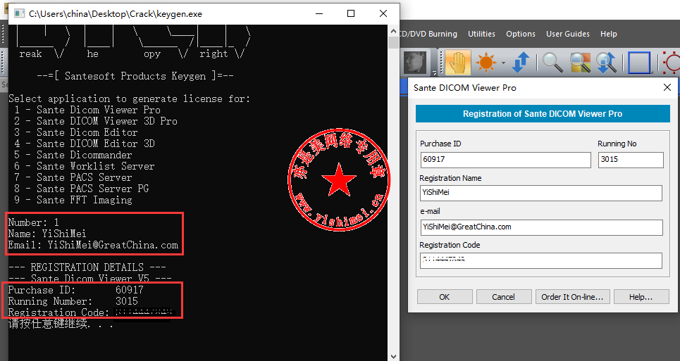680x361 pixels.
Task: Click console text 'Number: 1'
Action: click(33, 222)
